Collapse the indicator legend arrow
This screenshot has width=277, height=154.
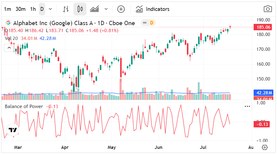(9, 48)
